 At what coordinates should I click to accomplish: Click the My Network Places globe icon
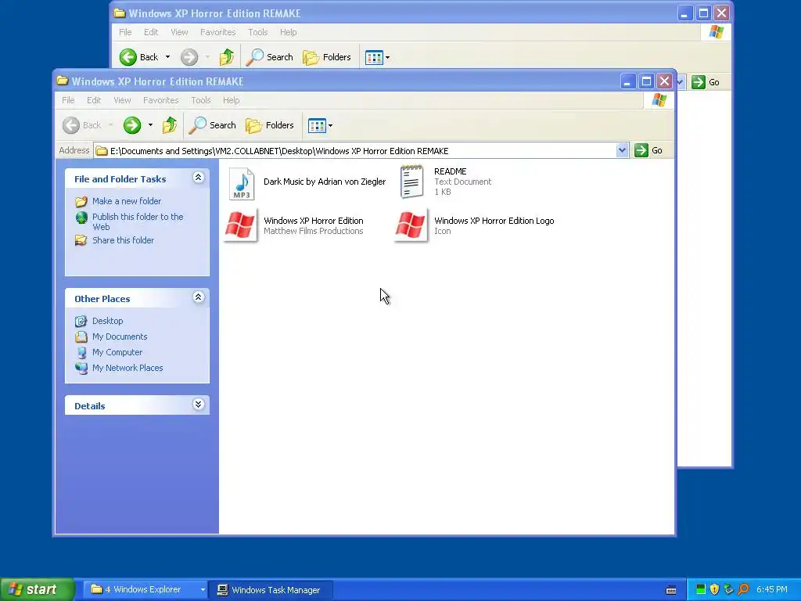pos(81,368)
